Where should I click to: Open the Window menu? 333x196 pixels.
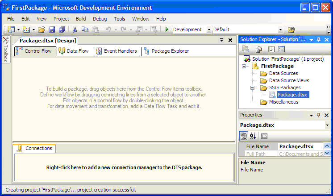click(x=141, y=19)
